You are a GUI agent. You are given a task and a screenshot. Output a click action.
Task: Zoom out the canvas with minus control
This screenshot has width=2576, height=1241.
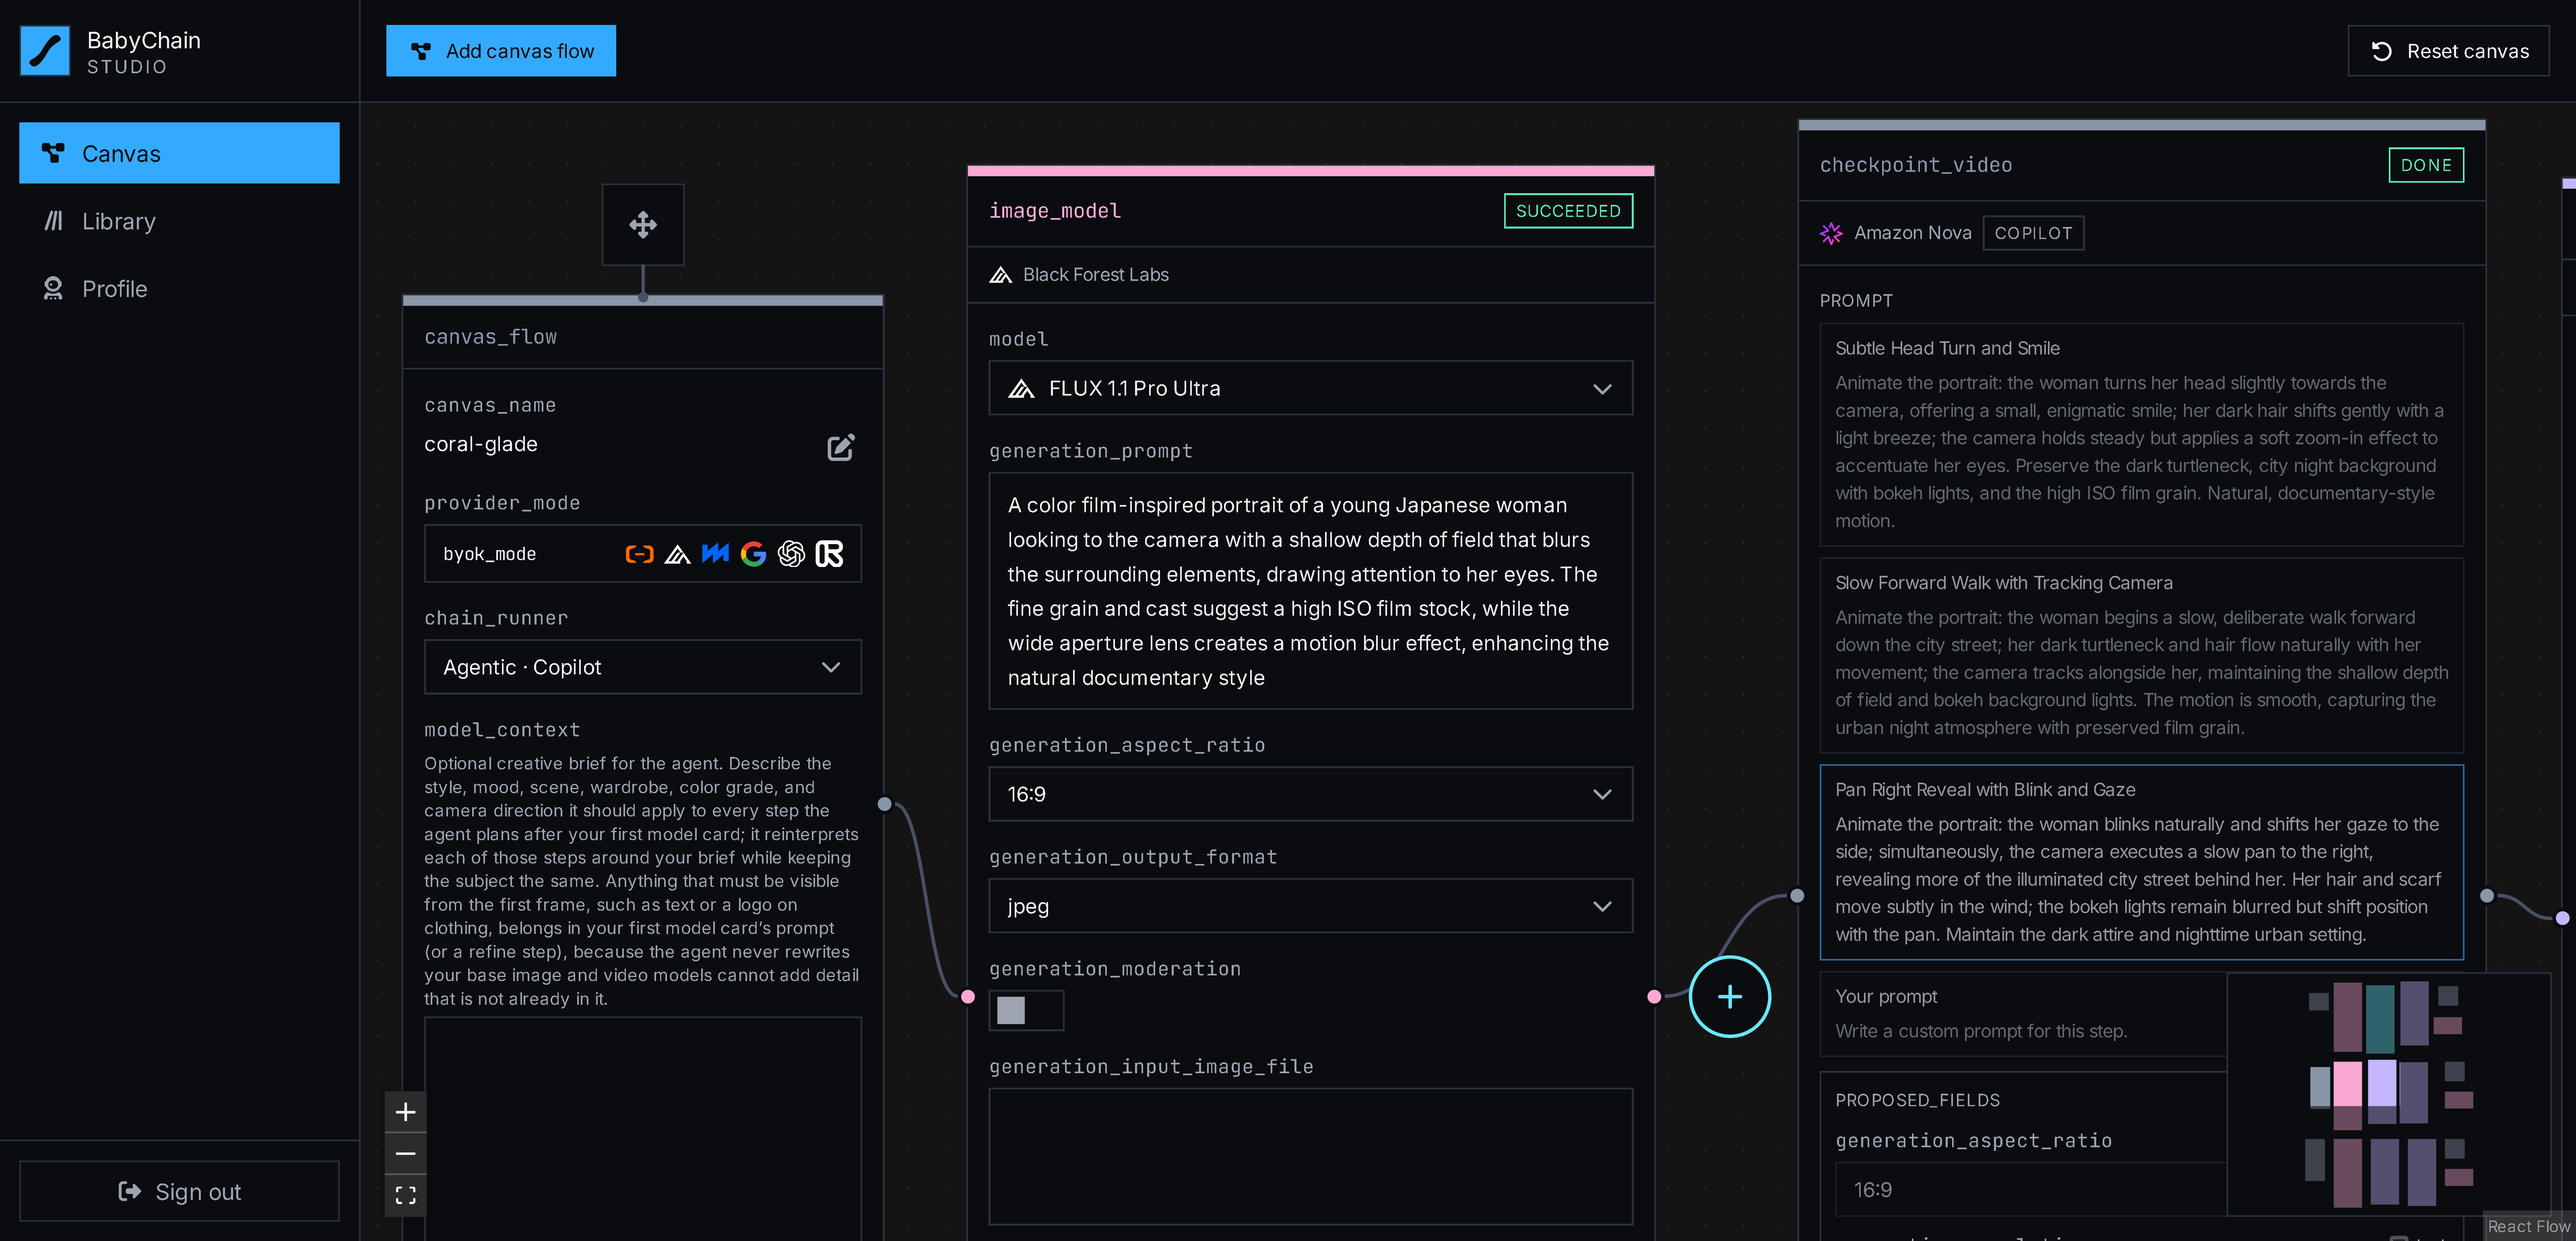(x=405, y=1154)
